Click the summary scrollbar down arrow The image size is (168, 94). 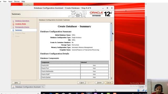pyautogui.click(x=111, y=78)
